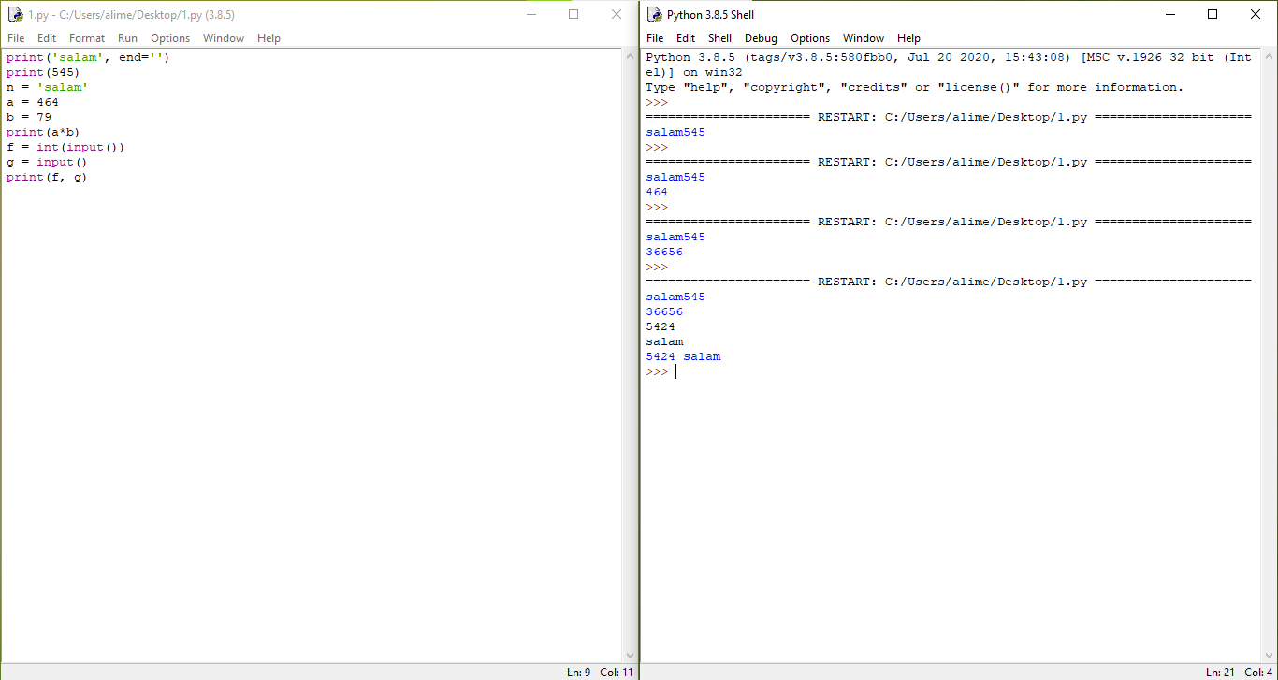Open Debug menu in Python Shell
This screenshot has height=680, width=1278.
[761, 38]
